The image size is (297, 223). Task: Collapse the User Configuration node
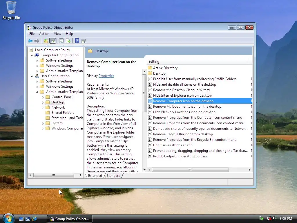pos(32,76)
